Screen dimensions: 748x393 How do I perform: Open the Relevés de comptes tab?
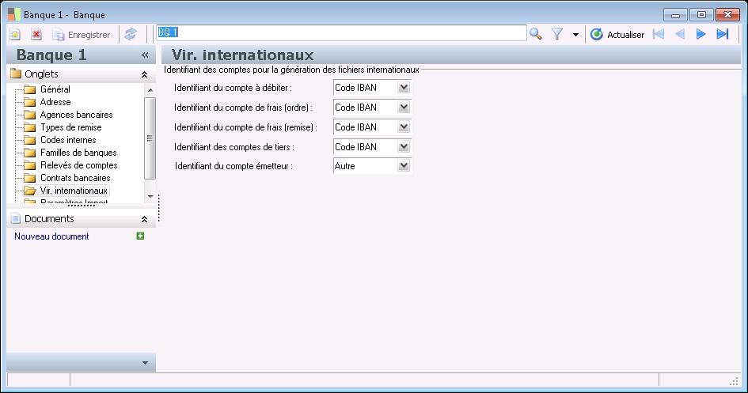tap(78, 165)
